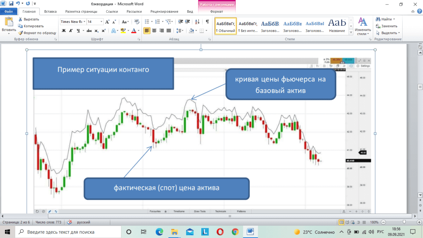The image size is (423, 238).
Task: Apply the Название title style
Action: 337,25
